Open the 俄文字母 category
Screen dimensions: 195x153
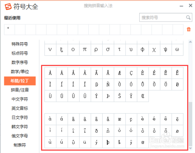pyautogui.click(x=19, y=136)
